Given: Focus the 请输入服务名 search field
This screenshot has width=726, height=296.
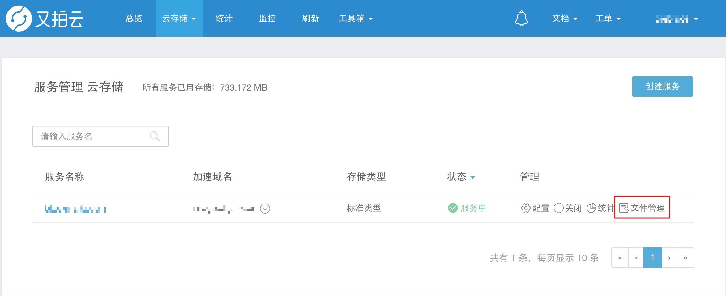Looking at the screenshot, I should tap(100, 136).
